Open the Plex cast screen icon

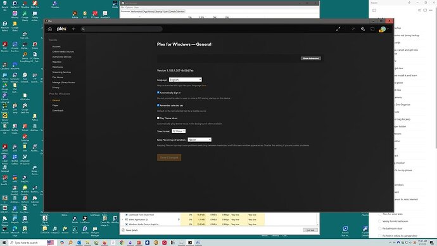pos(372,29)
